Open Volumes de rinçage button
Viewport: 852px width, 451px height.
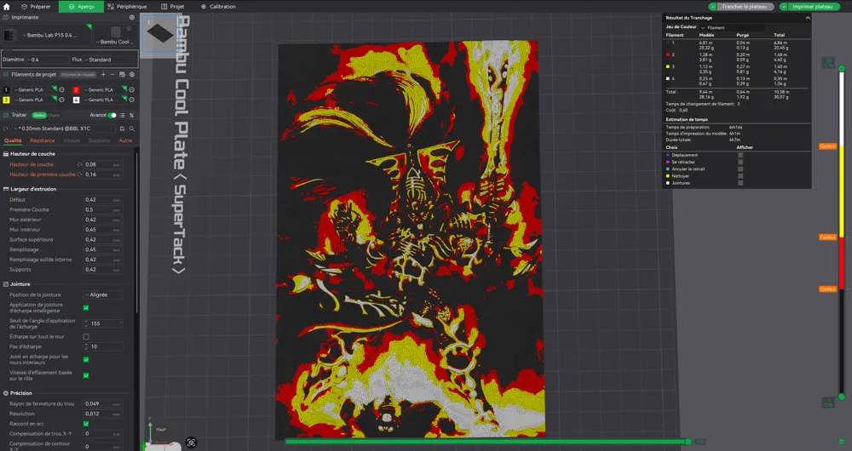(78, 74)
